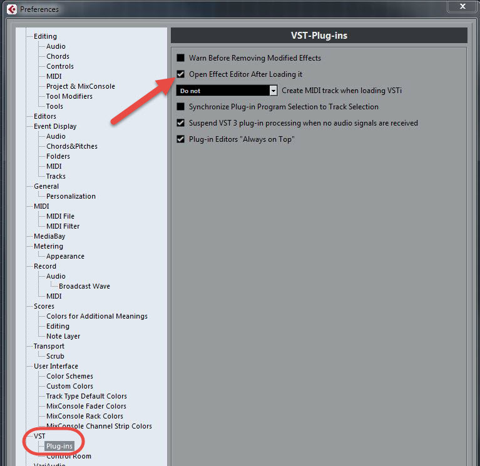Open MixConsole Rack Colors page
Viewport: 480px width, 466px height.
pos(84,416)
